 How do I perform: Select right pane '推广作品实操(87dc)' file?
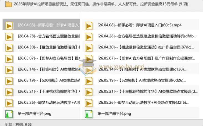pos(141,47)
